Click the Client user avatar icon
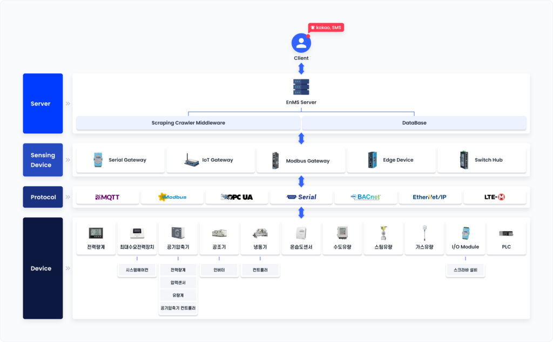Viewport: 553px width, 342px height. click(301, 43)
